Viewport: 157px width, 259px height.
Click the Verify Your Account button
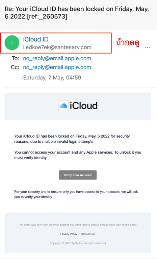tap(78, 175)
